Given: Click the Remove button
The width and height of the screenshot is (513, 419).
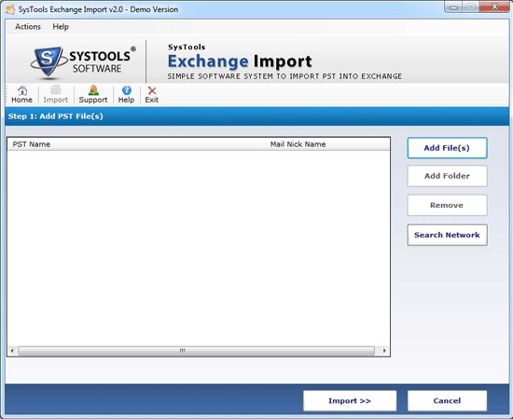Looking at the screenshot, I should pos(447,205).
